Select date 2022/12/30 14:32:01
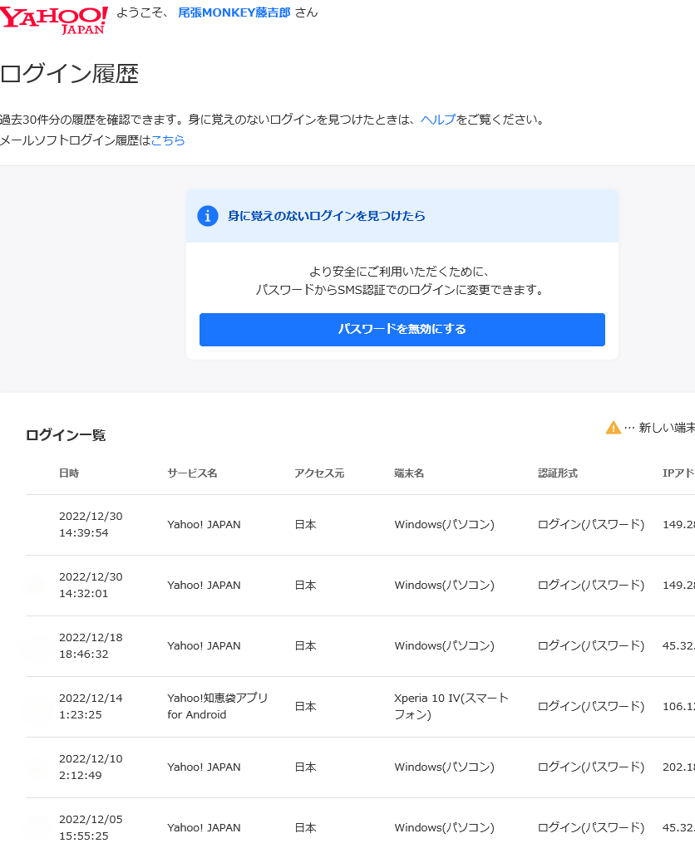 [x=91, y=585]
